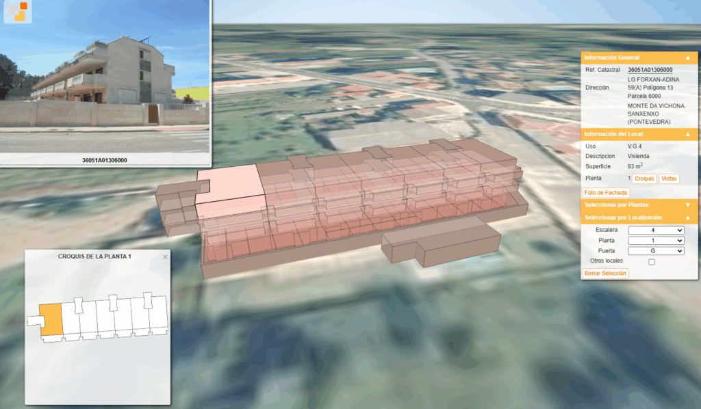Toggle the Otros locales checkbox

point(652,262)
